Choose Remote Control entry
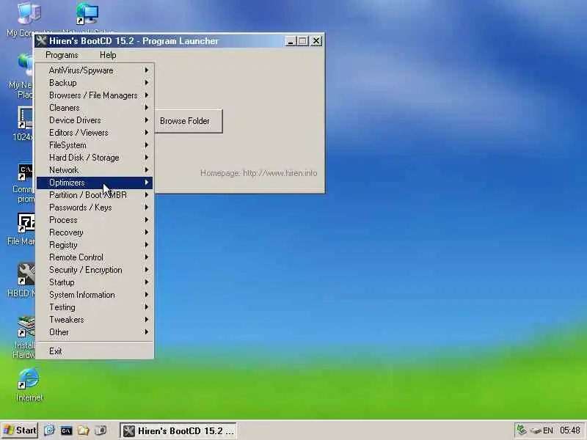 [95, 257]
